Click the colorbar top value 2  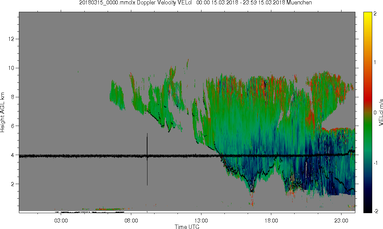(x=375, y=14)
